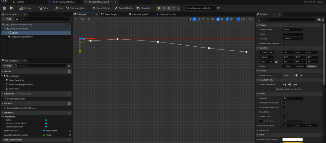This screenshot has width=326, height=143.
Task: Open the Diff dropdown
Action: tap(43, 8)
